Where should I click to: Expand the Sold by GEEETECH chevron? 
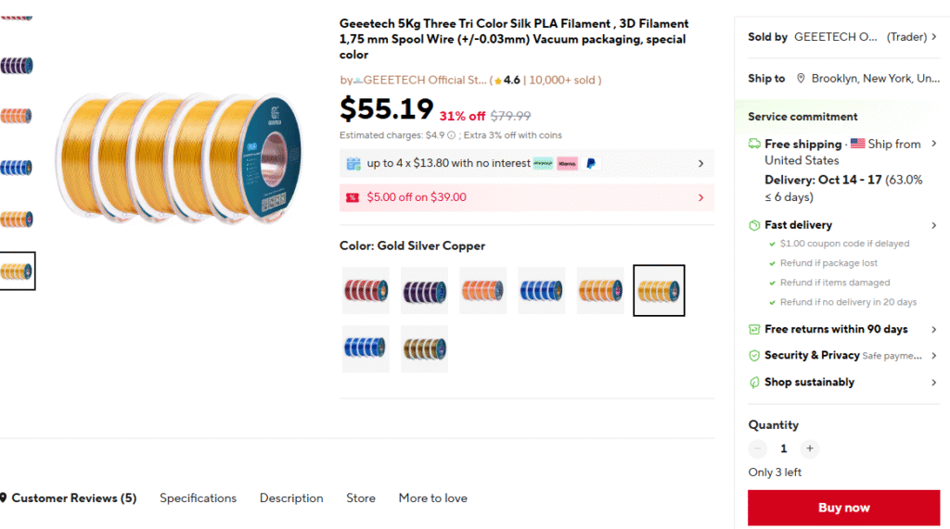tap(933, 37)
